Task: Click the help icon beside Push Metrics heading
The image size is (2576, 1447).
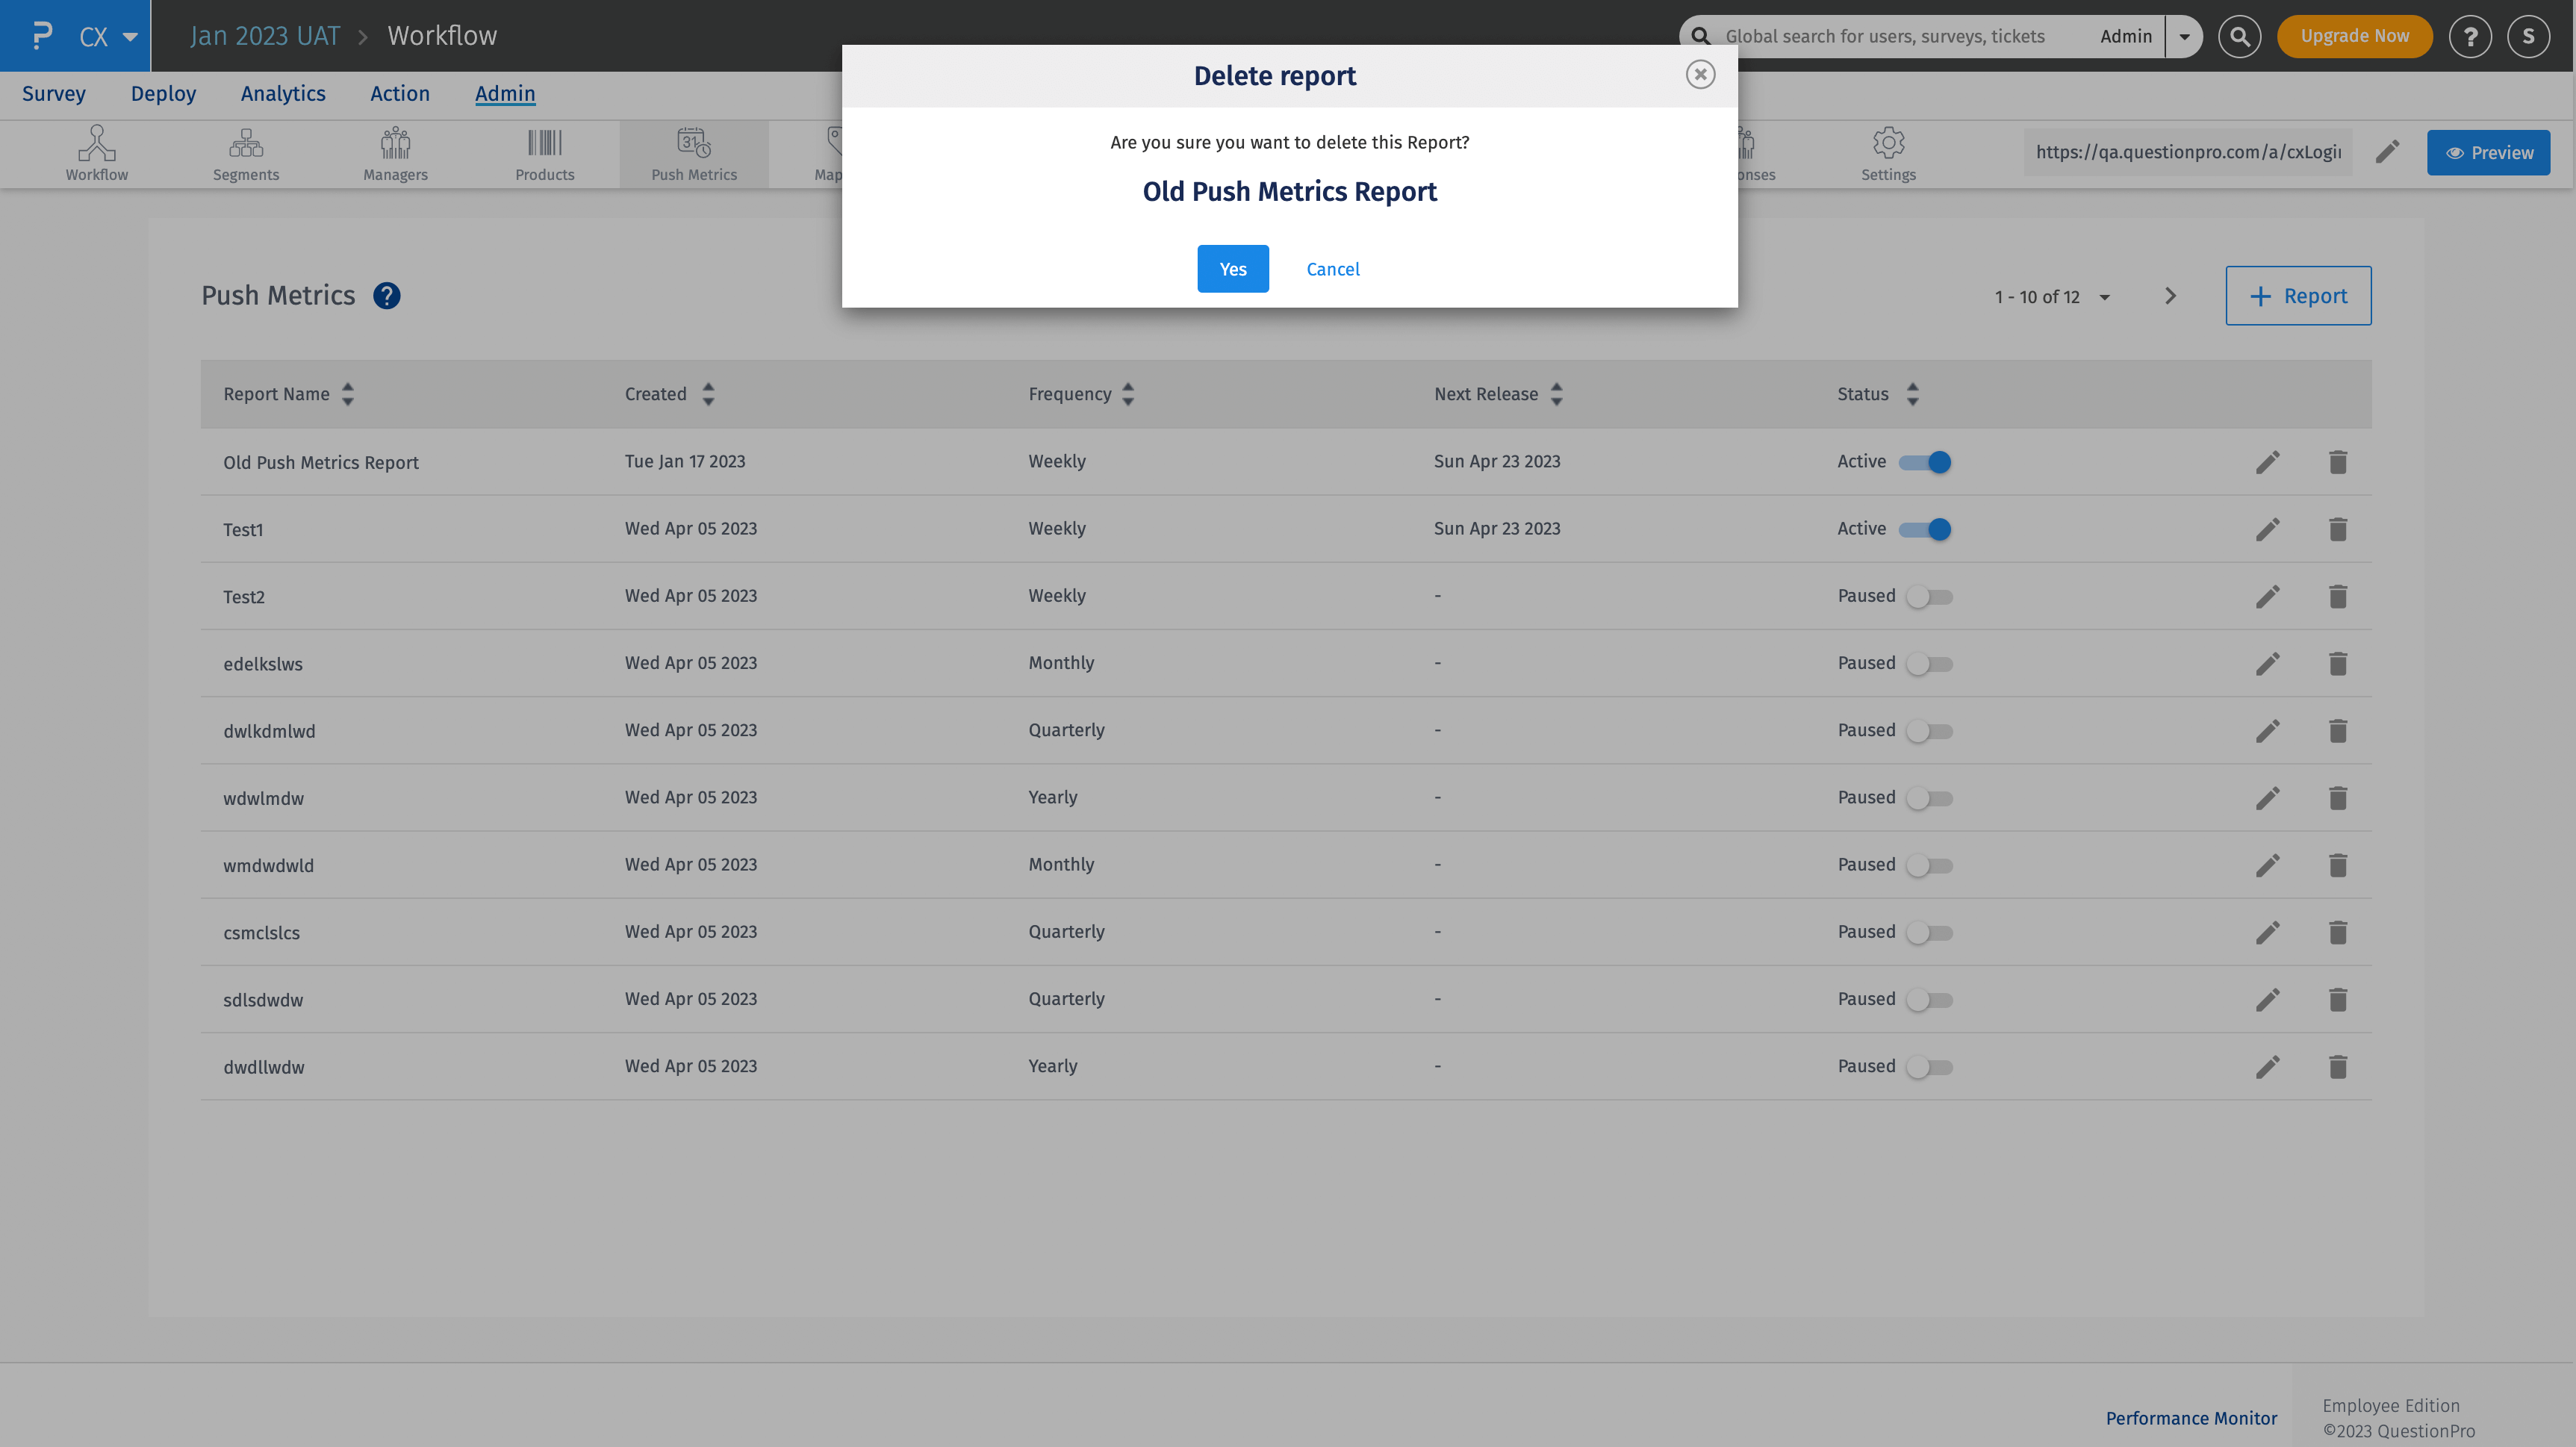Action: coord(387,295)
